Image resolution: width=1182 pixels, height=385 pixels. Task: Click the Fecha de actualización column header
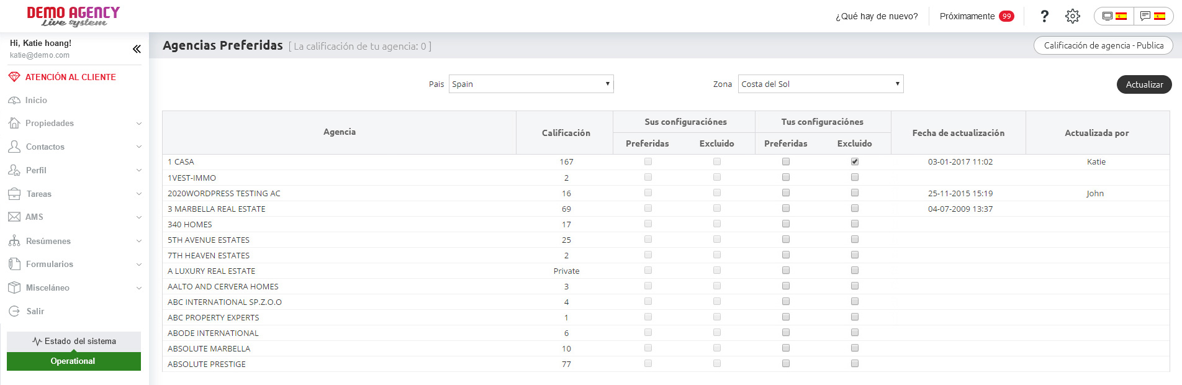point(959,133)
